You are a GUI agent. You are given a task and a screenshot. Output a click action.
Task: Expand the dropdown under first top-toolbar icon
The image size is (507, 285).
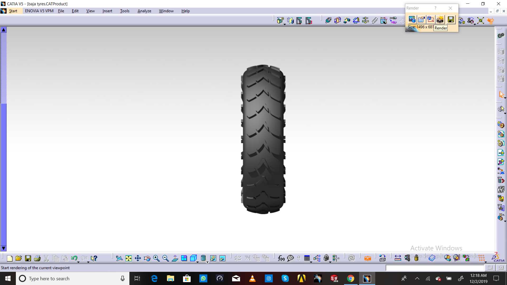(x=285, y=25)
